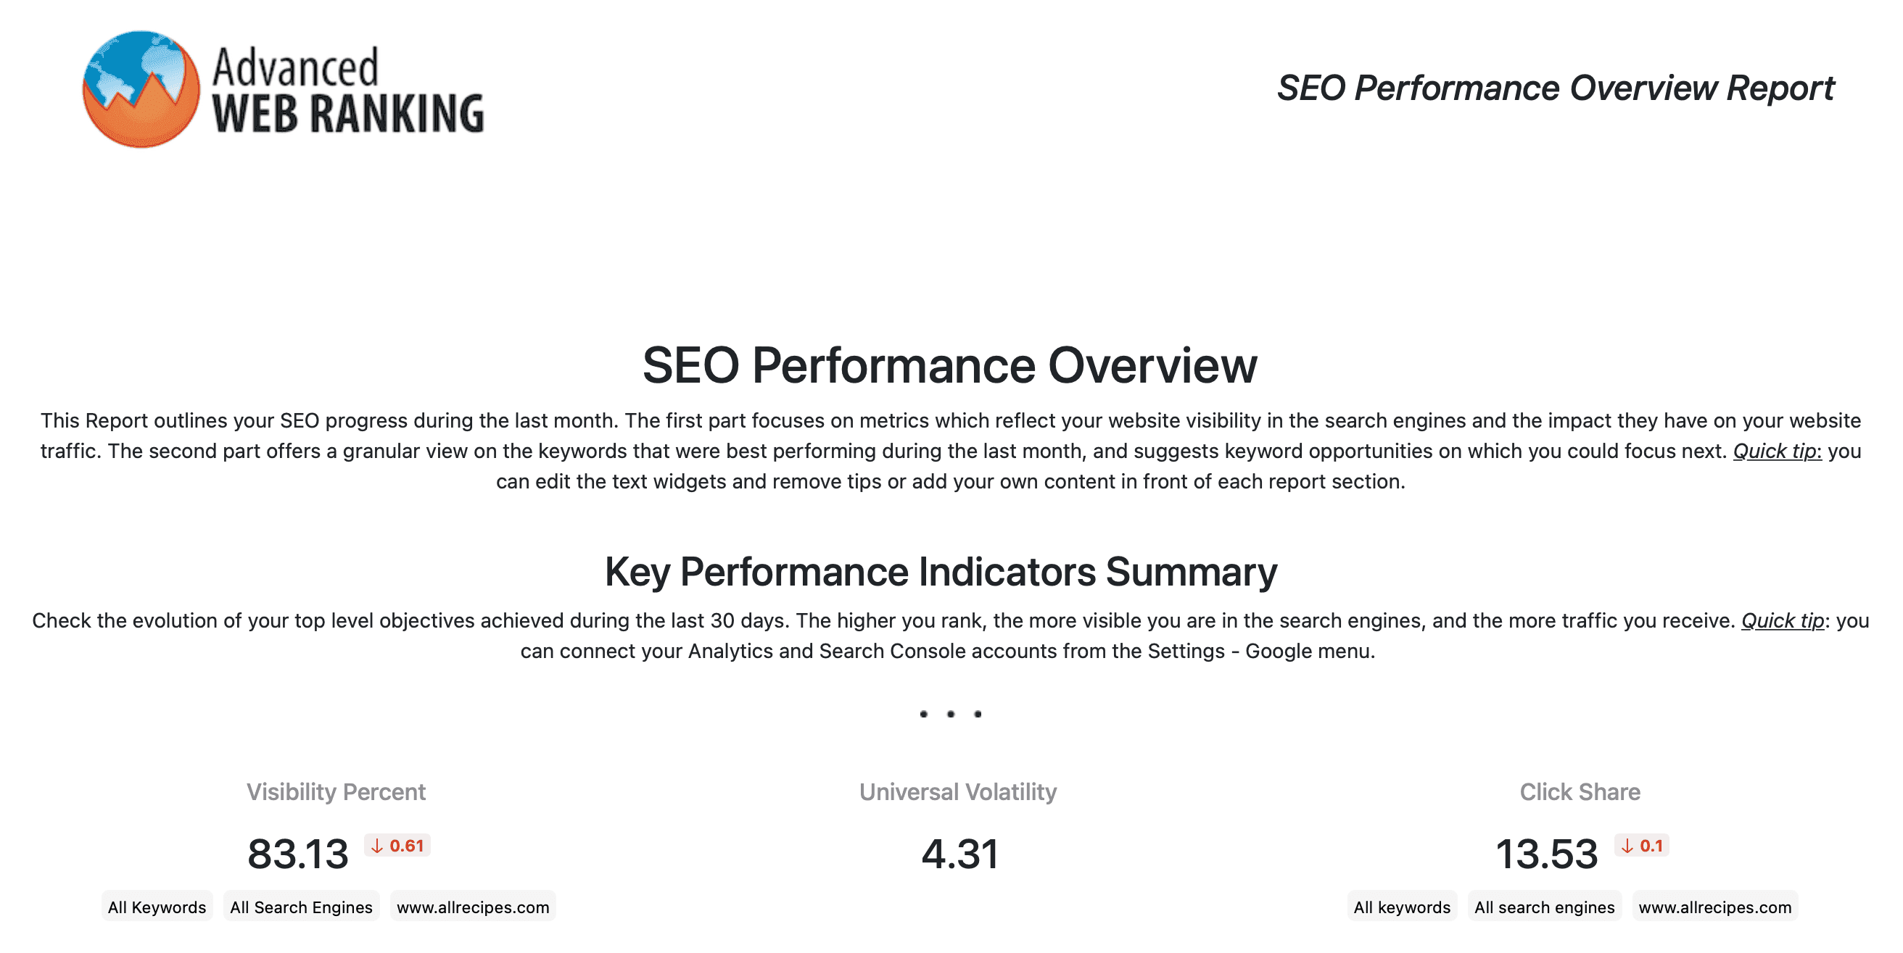The image size is (1903, 953).
Task: Click the SEO Performance Overview Report header title
Action: tap(1556, 88)
